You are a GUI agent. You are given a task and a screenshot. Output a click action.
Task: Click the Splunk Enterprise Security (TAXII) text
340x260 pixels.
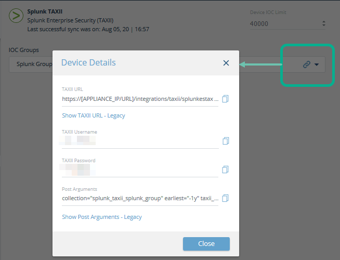[x=70, y=20]
